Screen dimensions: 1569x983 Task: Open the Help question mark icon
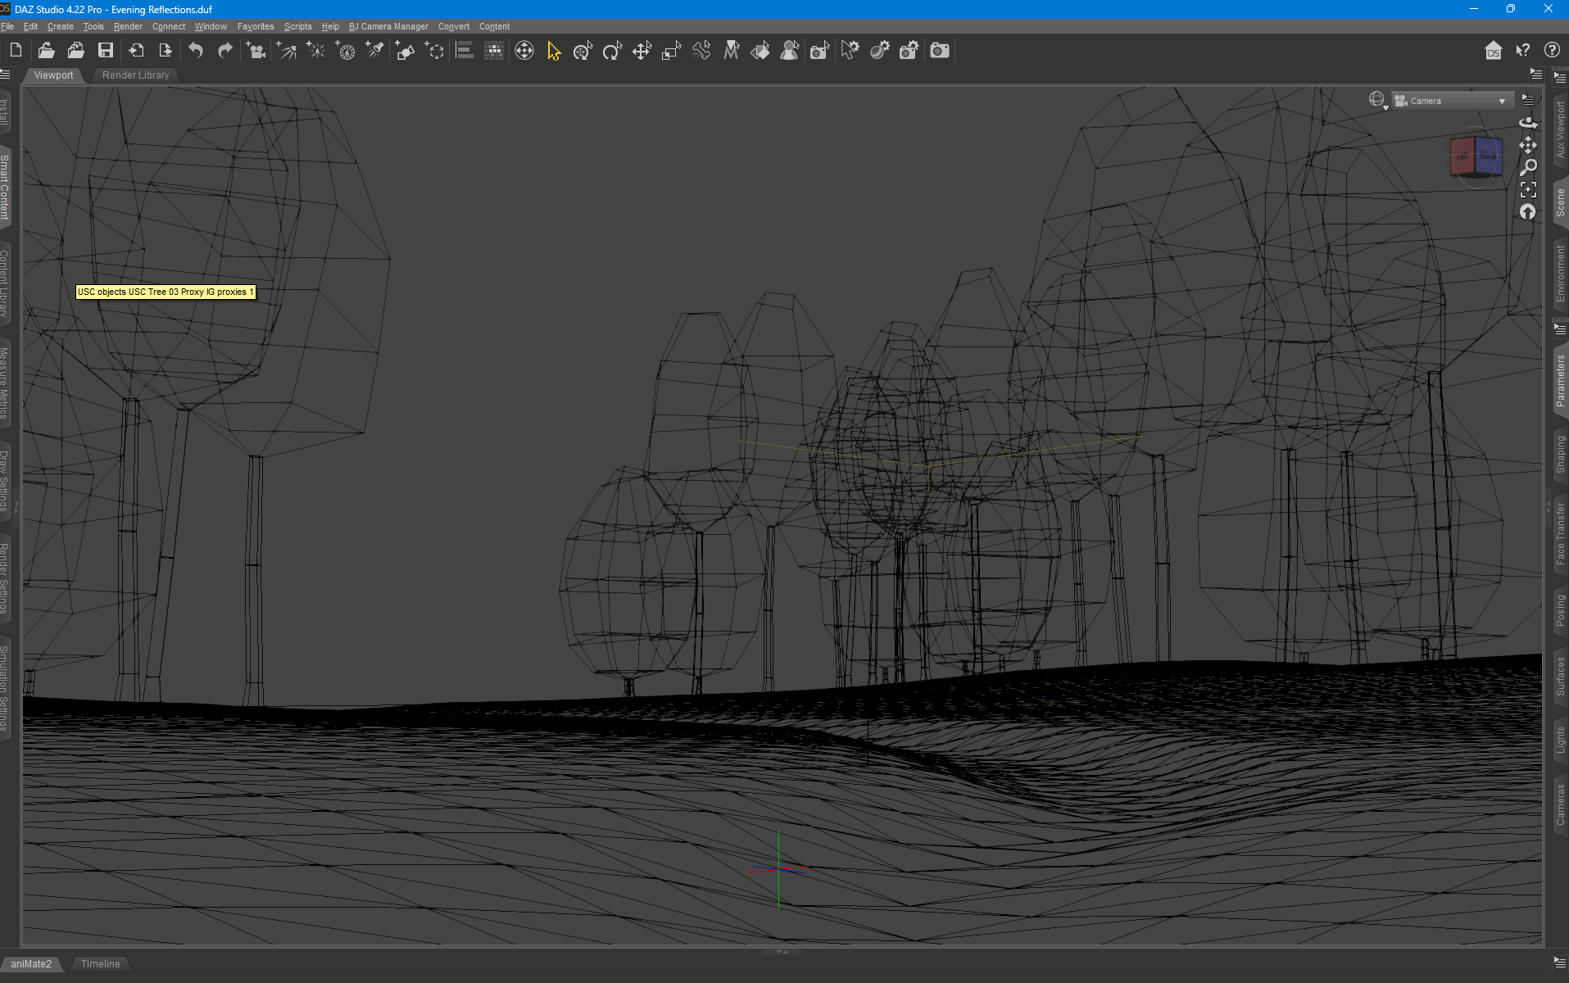tap(1552, 51)
